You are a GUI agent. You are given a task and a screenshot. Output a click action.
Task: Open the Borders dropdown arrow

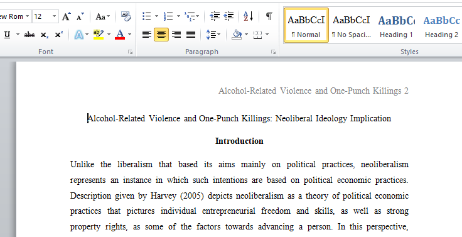click(x=267, y=35)
